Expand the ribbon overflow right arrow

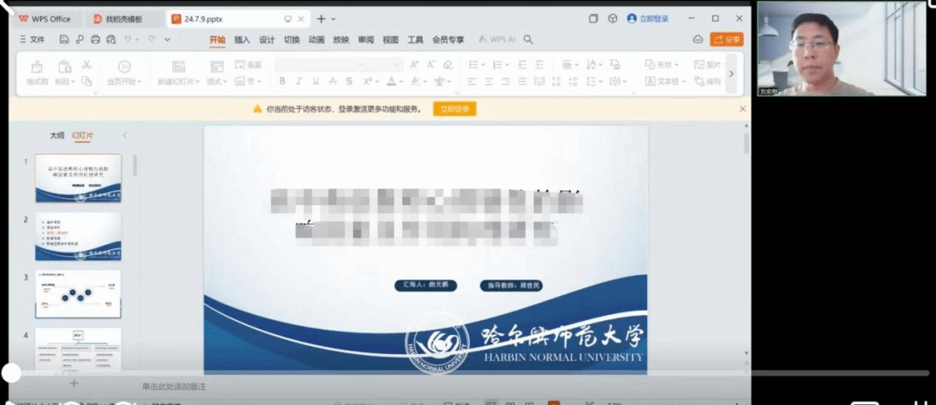731,74
